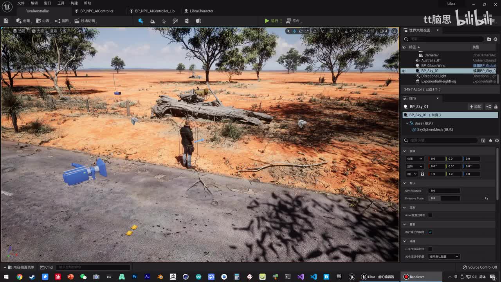
Task: Open the 蓝图 (Blueprint) toolbar button
Action: [x=63, y=21]
